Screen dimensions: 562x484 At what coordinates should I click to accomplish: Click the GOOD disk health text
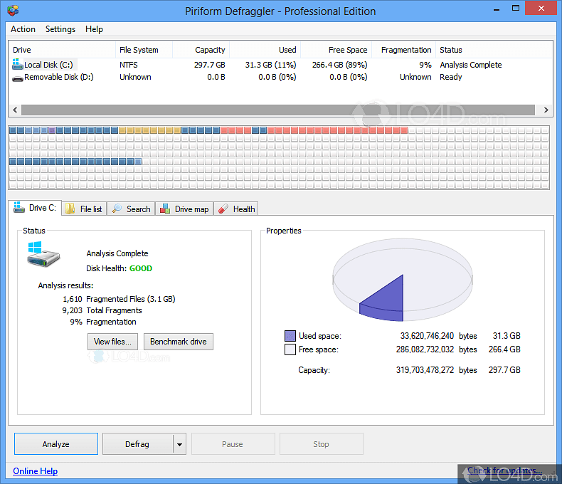[x=141, y=268]
